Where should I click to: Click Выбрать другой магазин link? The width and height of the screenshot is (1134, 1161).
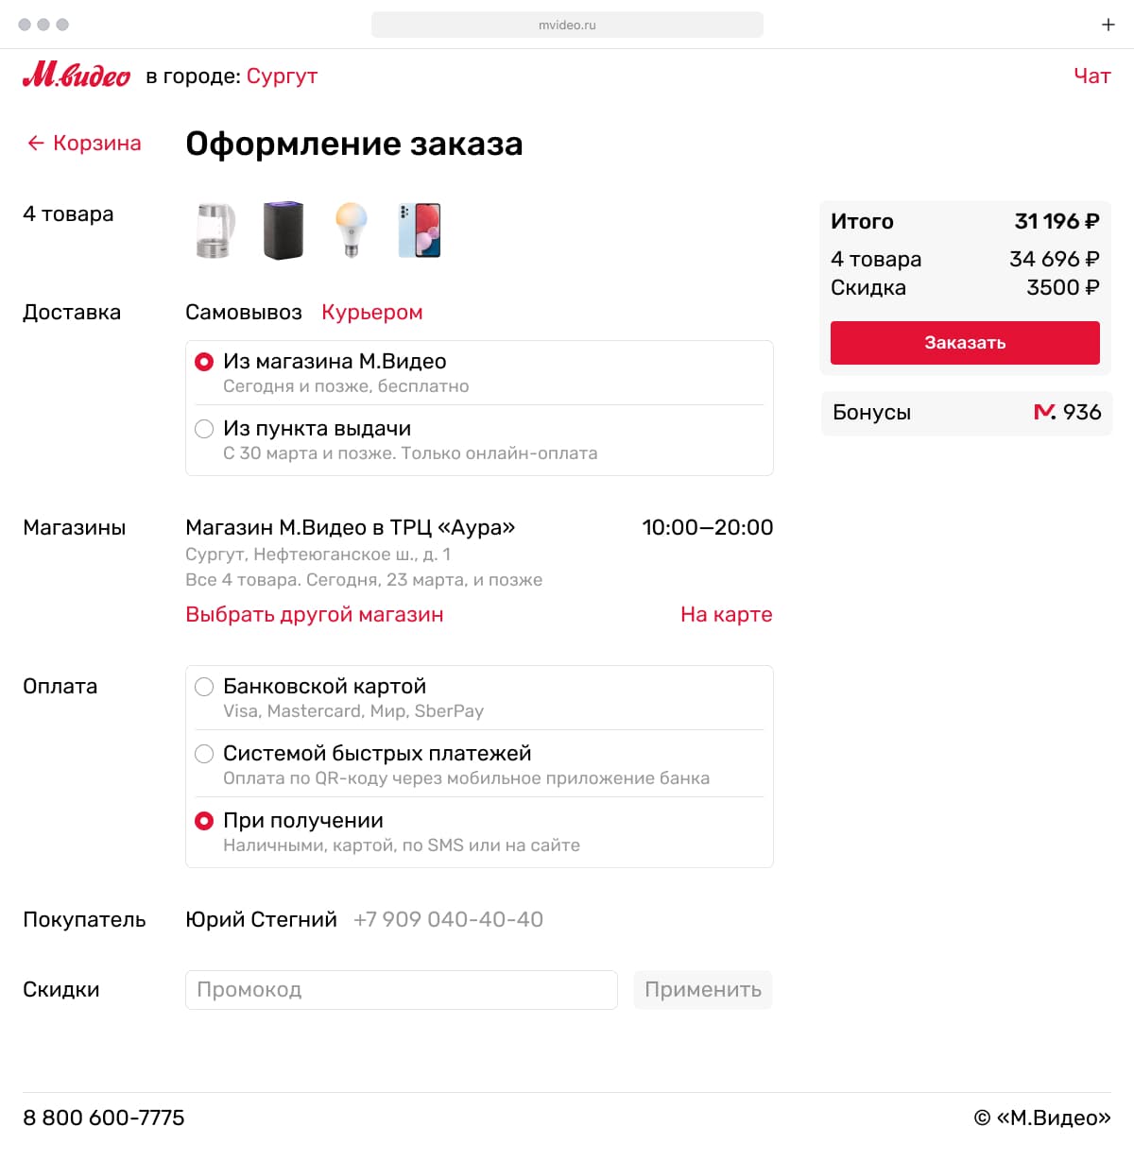click(314, 614)
